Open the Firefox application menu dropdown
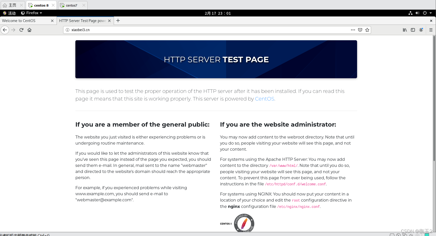Screen dimensions: 436x236 click(31, 13)
